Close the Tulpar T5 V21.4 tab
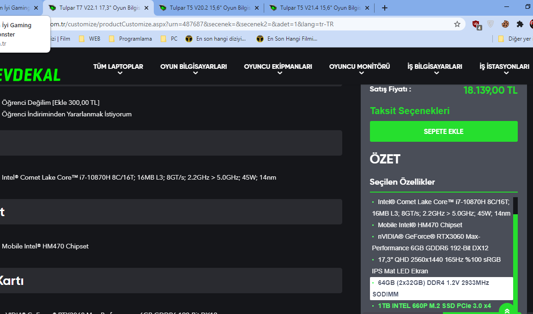This screenshot has width=533, height=314. 367,8
